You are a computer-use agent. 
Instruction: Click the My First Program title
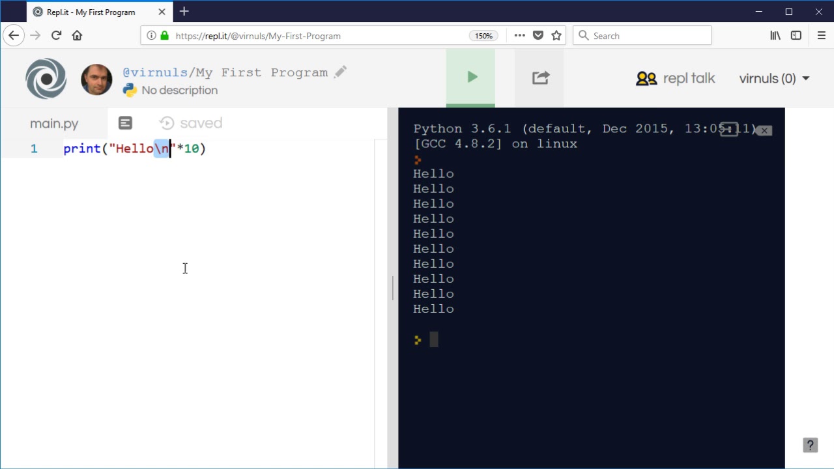(x=262, y=72)
